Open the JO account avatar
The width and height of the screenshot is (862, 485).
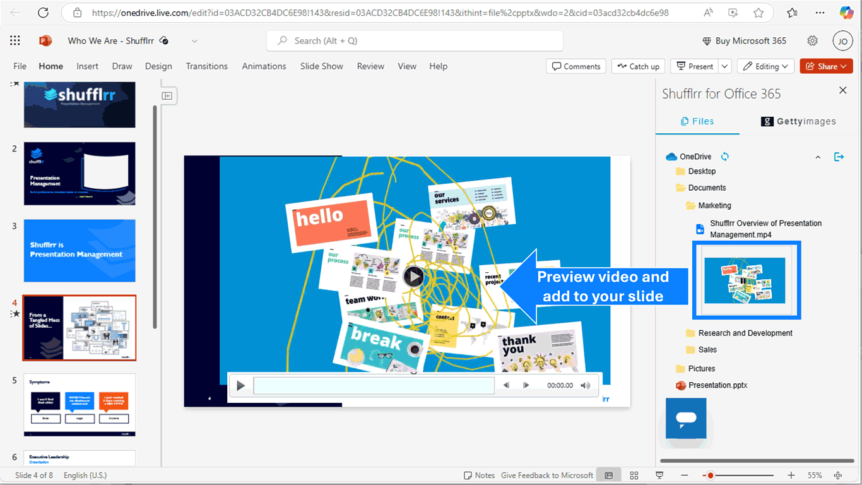(x=842, y=41)
